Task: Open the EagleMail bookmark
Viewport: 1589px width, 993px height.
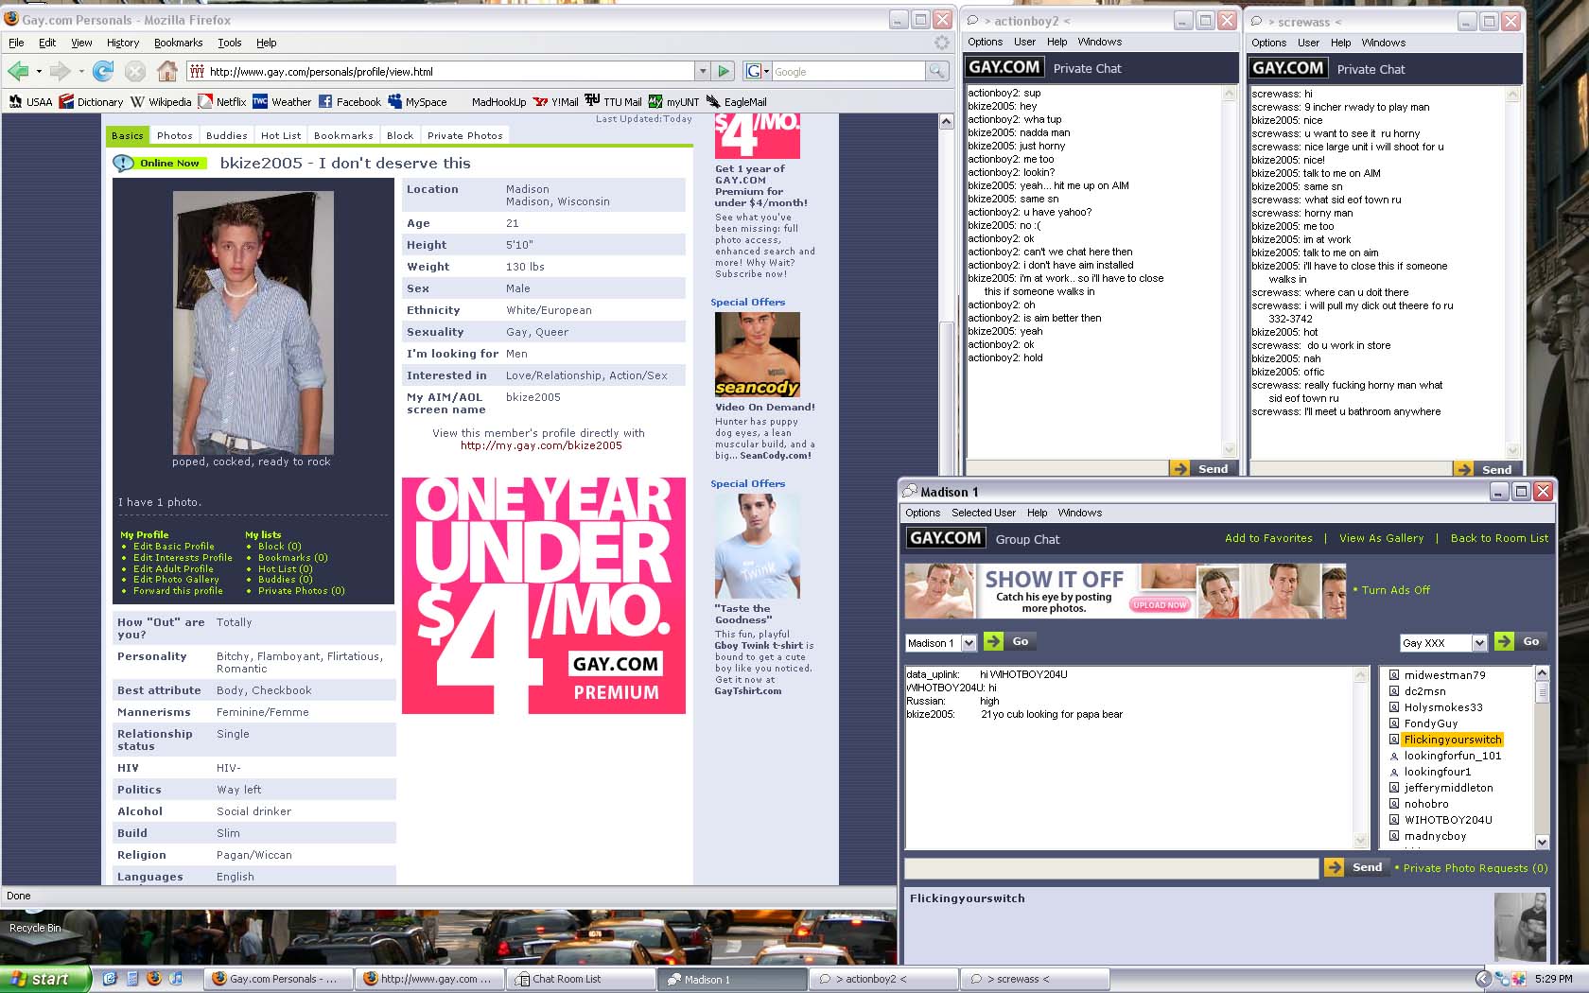Action: coord(737,101)
